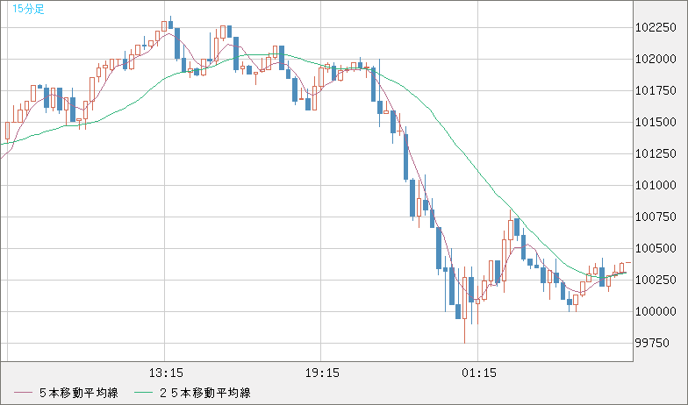Click the purple 5-period moving average legend line
Screen dimensions: 688x405
click(x=23, y=393)
